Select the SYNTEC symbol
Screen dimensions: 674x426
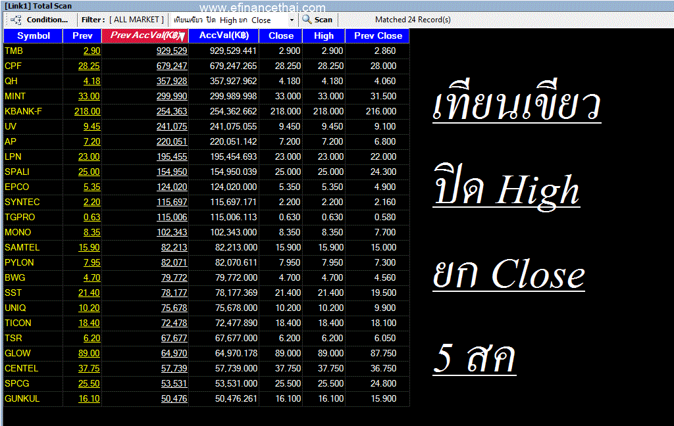[22, 202]
